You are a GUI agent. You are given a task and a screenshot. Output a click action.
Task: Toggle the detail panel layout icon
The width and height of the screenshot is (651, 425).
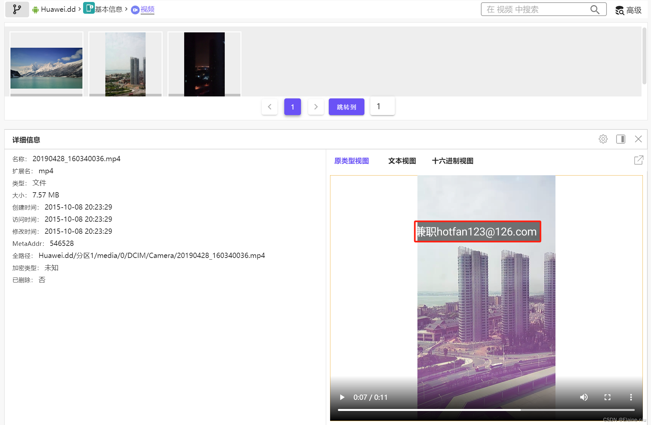tap(621, 139)
